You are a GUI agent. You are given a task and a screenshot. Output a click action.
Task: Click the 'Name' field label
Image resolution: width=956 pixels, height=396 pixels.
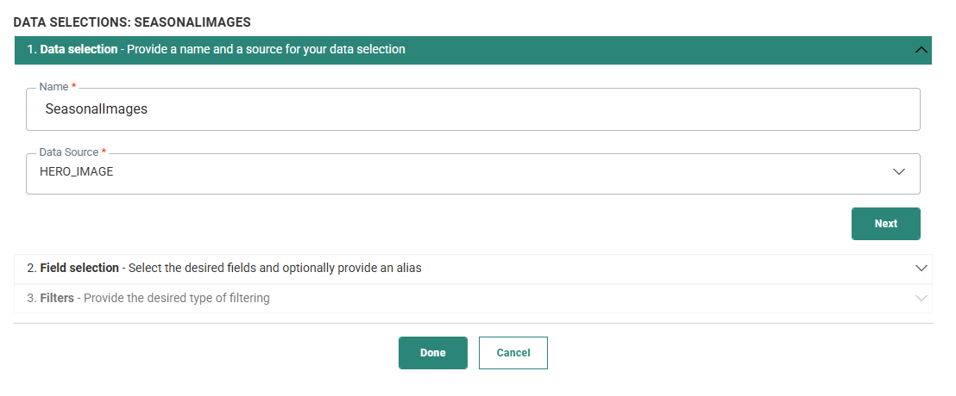(54, 87)
